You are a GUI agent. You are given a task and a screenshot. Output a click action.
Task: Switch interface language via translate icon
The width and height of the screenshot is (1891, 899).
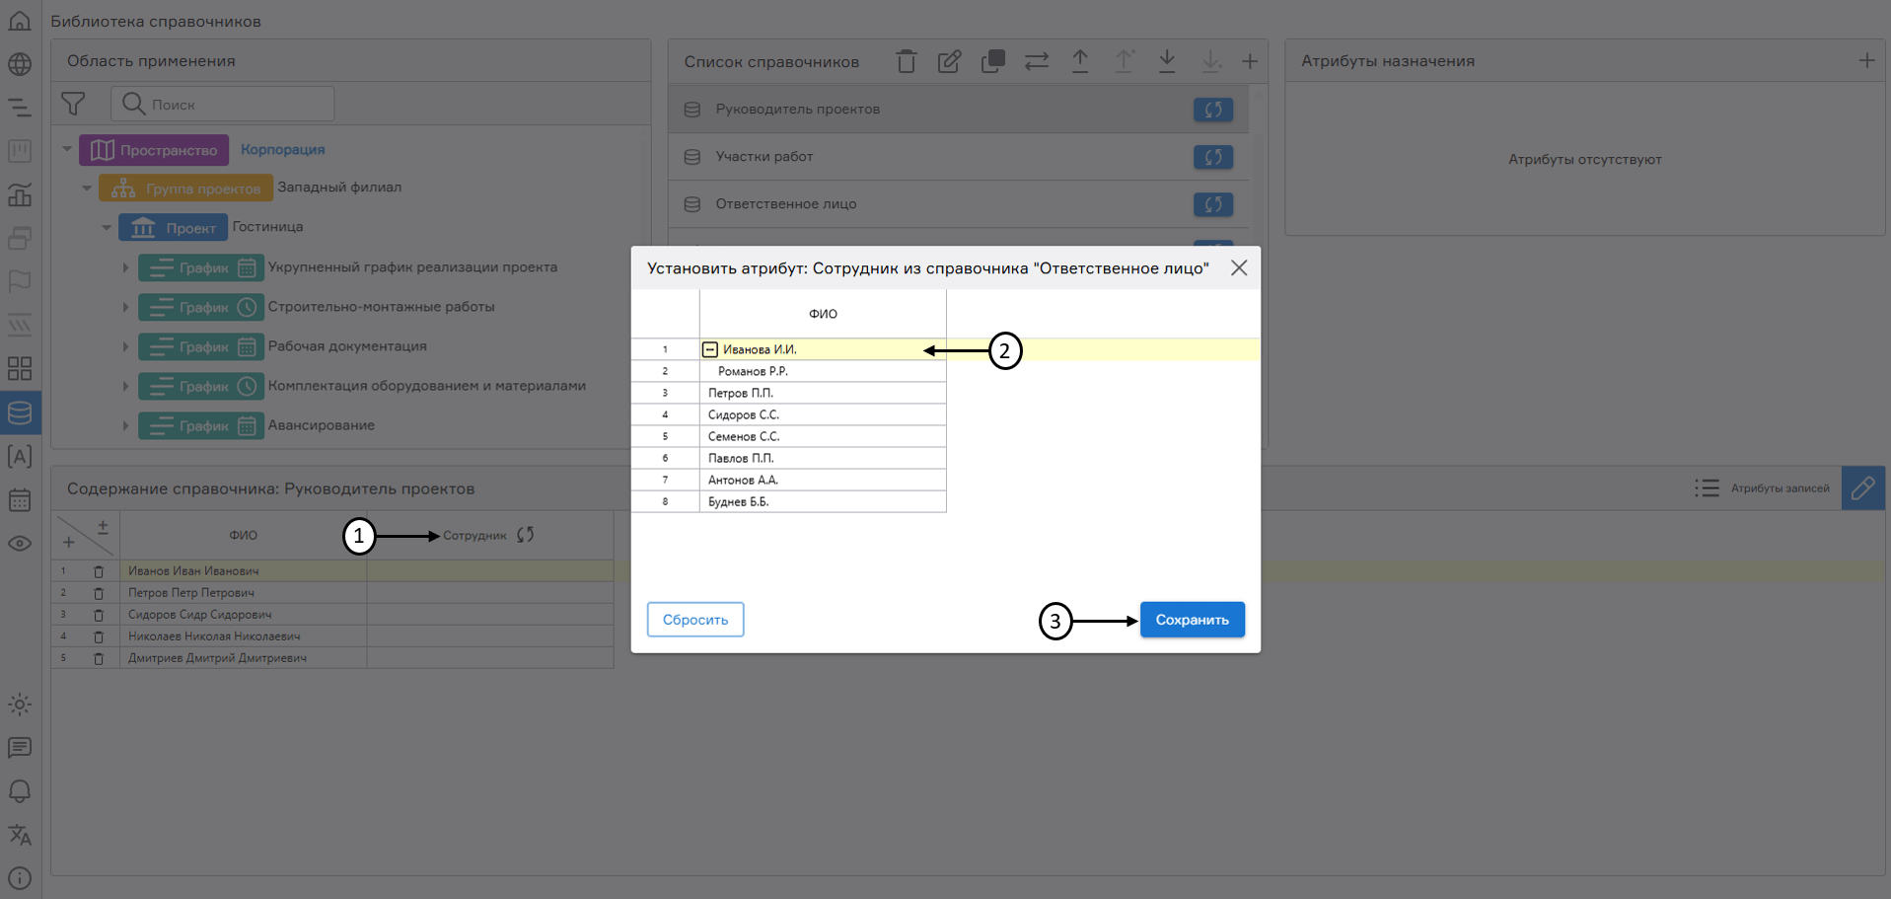tap(20, 835)
